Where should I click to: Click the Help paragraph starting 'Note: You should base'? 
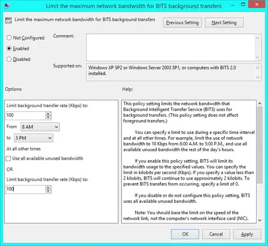pyautogui.click(x=186, y=216)
